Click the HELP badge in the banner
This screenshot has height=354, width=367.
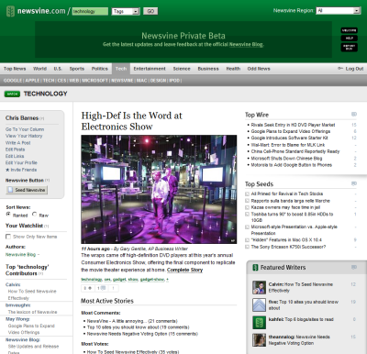[x=349, y=39]
